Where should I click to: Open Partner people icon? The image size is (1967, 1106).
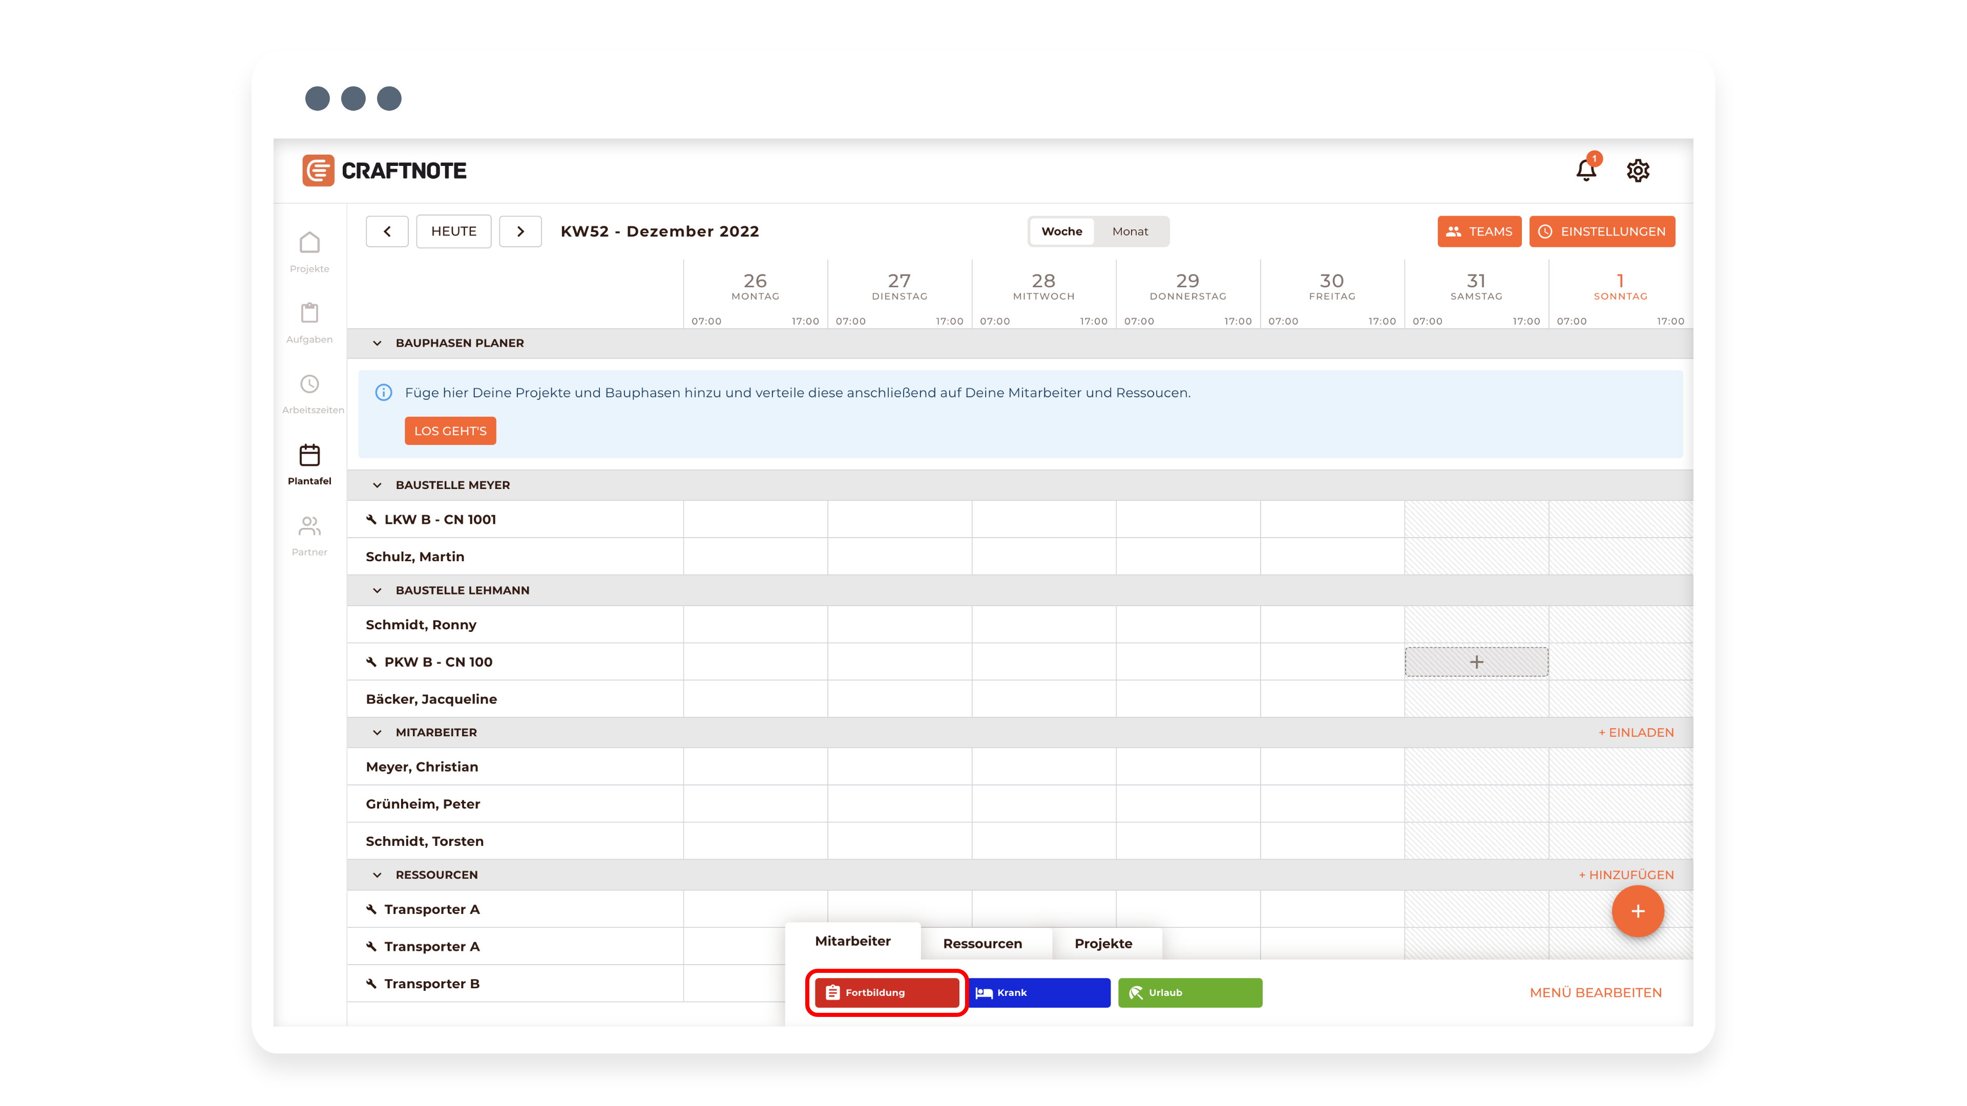click(x=309, y=535)
